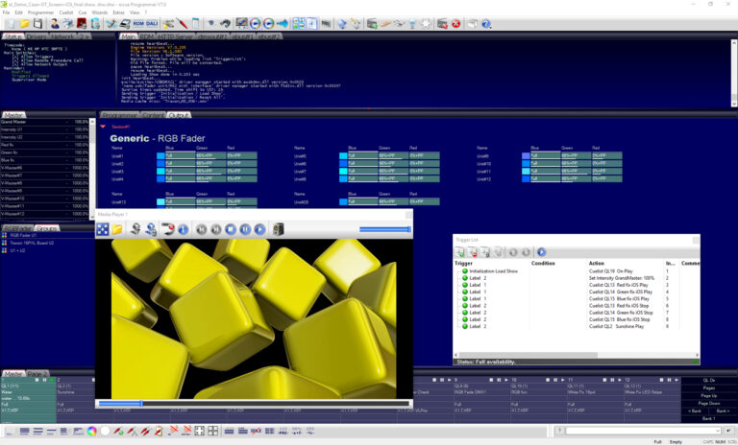Click the add trigger icon in Trigger List
Screen dimensions: 738x445
(460, 252)
